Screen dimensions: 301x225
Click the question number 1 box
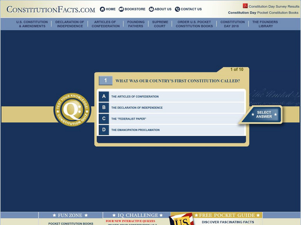(105, 81)
